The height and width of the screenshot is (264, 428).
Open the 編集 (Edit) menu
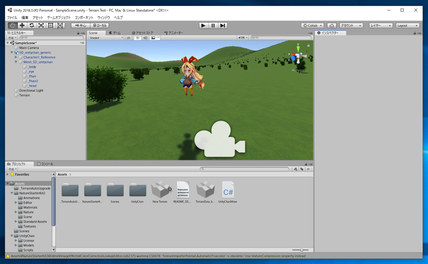pyautogui.click(x=25, y=18)
